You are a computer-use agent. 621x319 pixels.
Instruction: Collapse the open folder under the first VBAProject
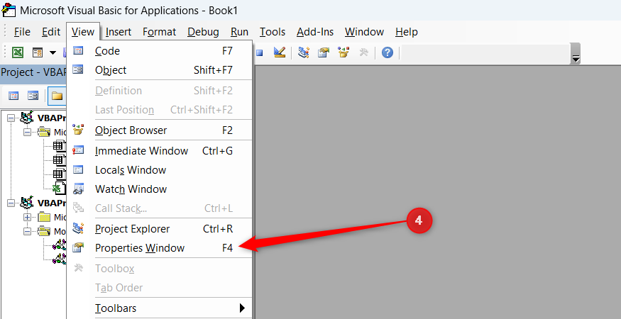tap(27, 132)
